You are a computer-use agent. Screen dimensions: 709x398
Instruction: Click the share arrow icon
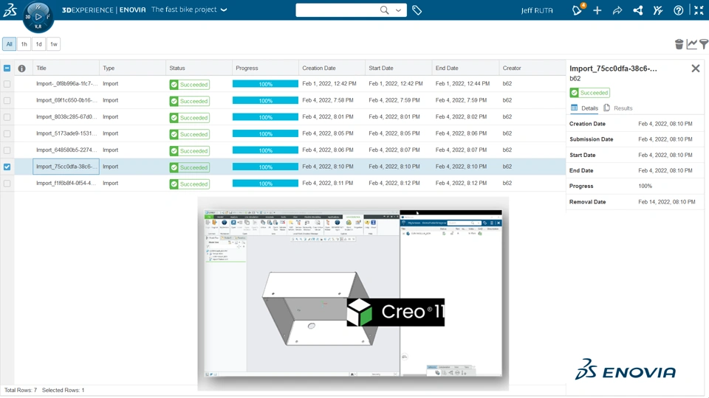(617, 10)
